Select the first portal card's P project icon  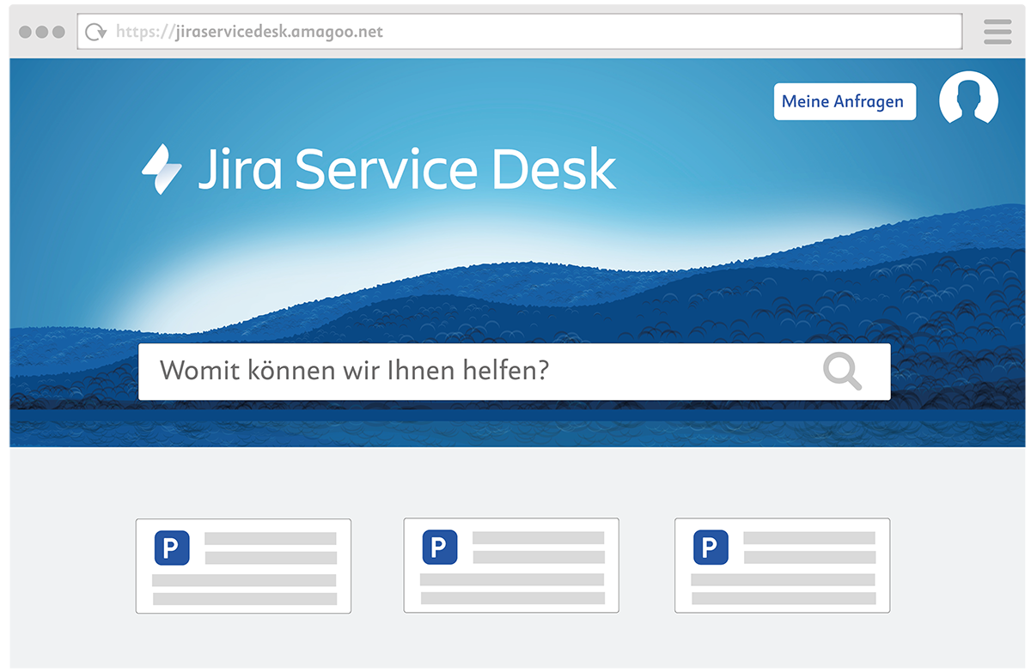pos(171,547)
